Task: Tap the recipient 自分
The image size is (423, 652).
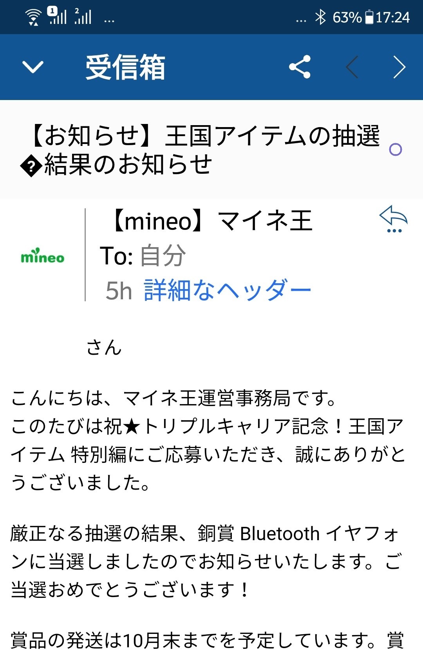Action: (x=163, y=256)
